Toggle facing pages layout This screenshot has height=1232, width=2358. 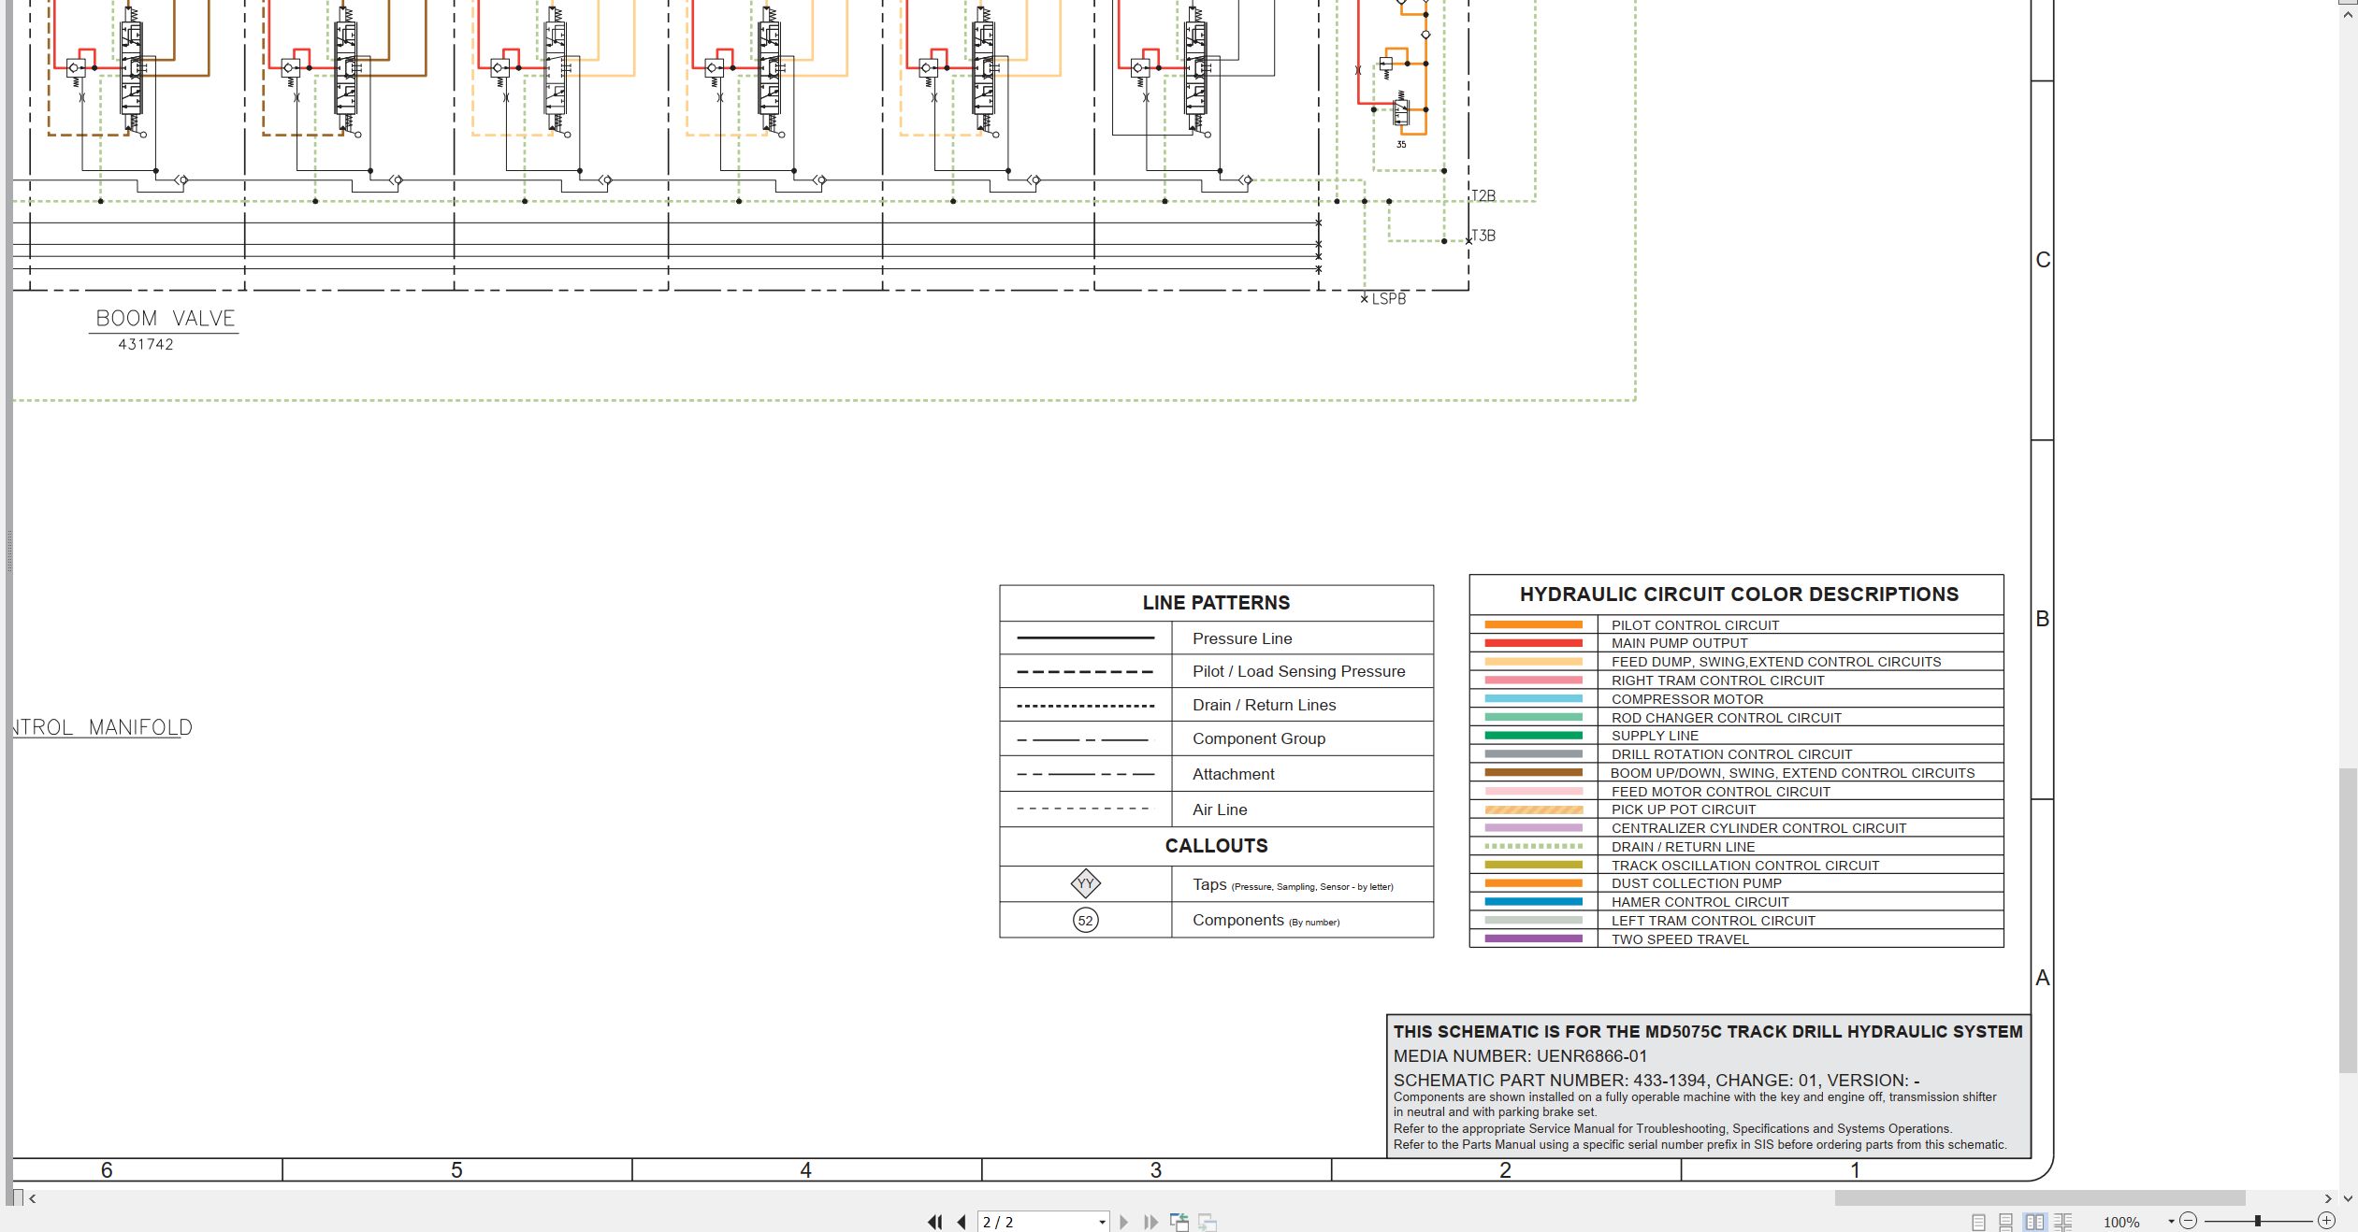point(2034,1221)
